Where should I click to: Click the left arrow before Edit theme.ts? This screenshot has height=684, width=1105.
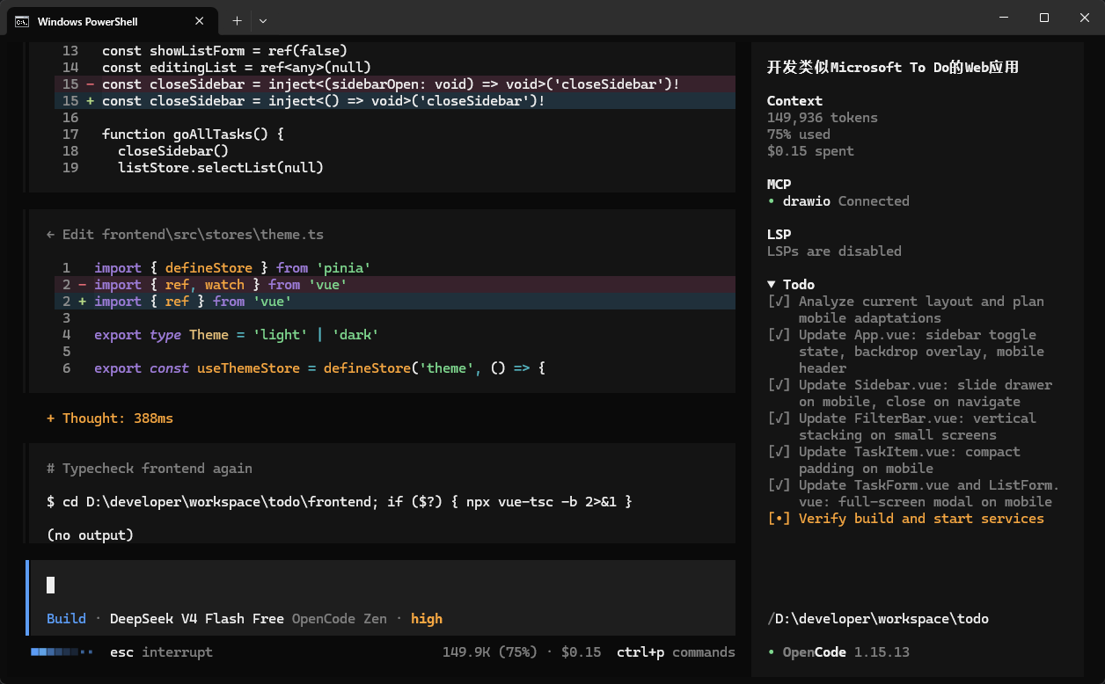tap(50, 235)
